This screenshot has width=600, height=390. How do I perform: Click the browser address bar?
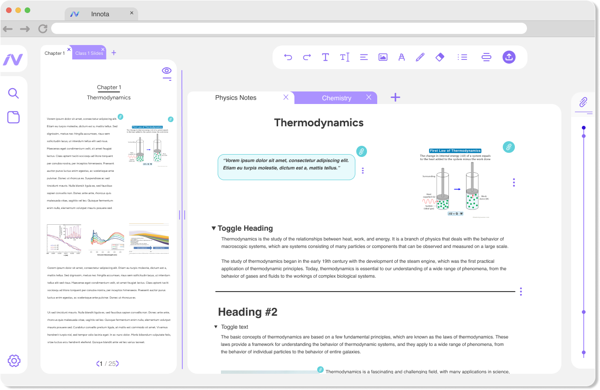(289, 28)
